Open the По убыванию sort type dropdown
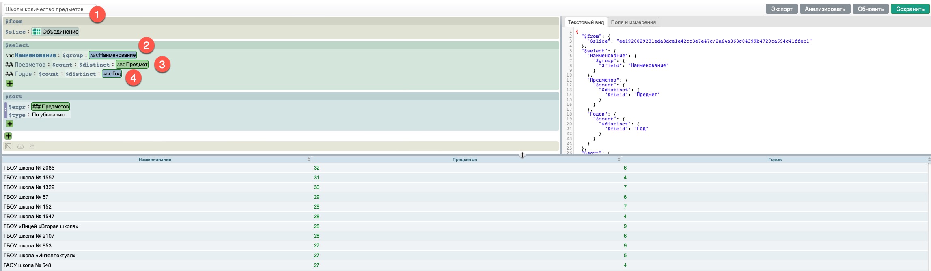This screenshot has width=931, height=271. 49,115
